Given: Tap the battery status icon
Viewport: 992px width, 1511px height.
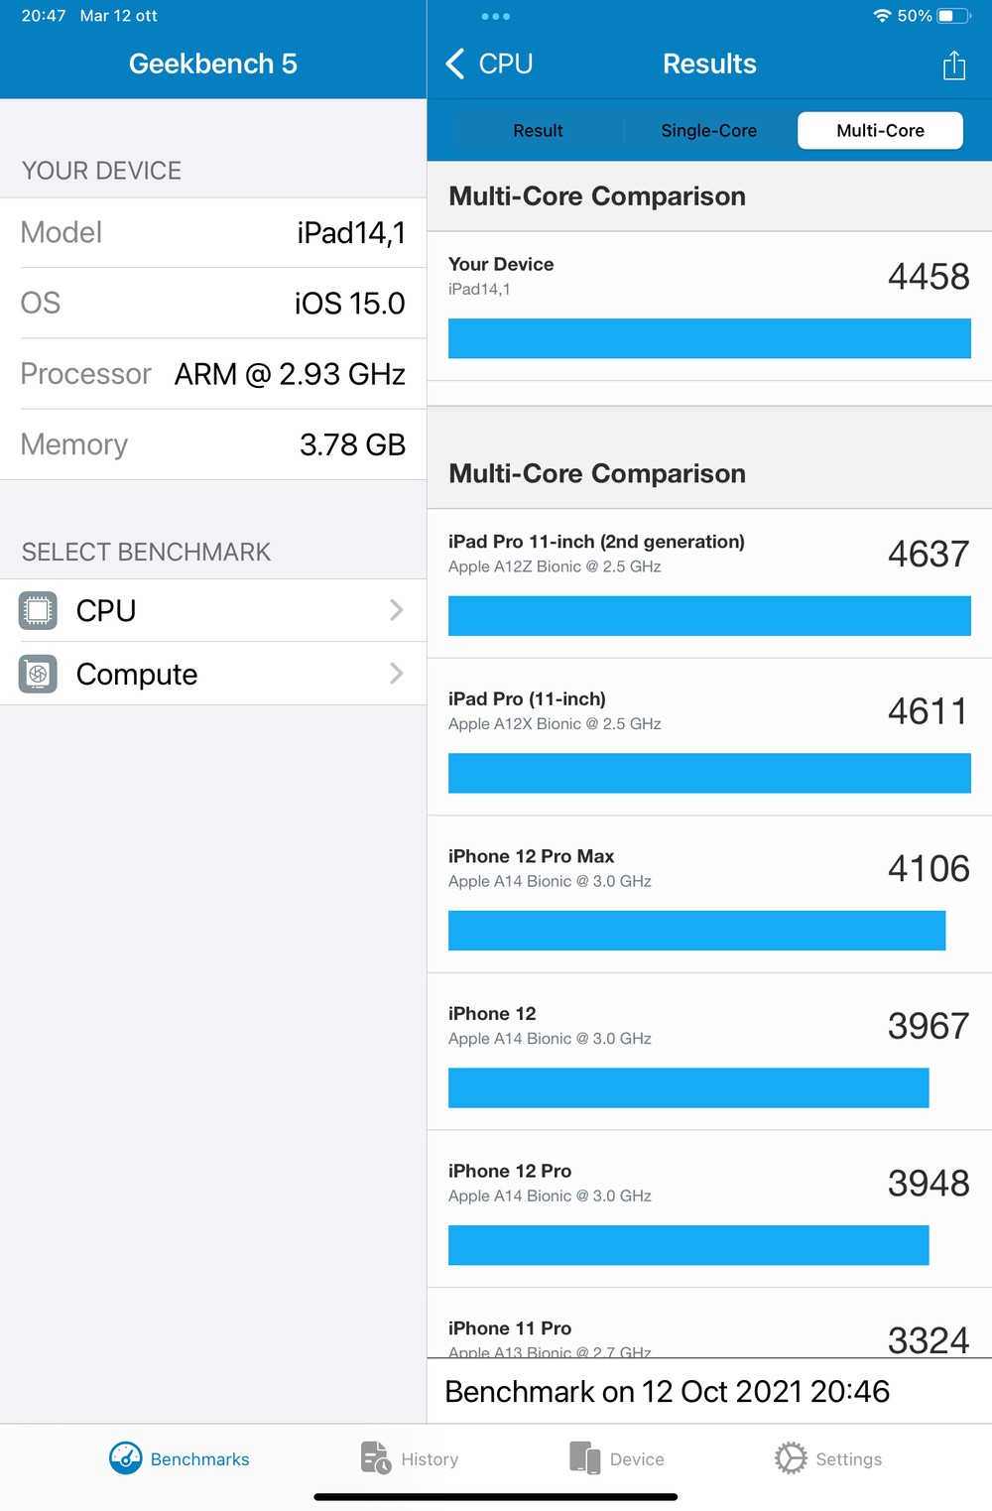Looking at the screenshot, I should click(953, 16).
